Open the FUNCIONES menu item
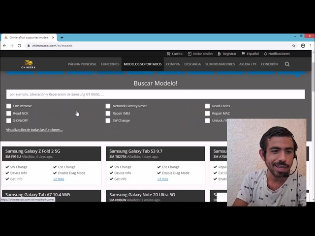Screen dimensions: 315x236 coord(110,64)
